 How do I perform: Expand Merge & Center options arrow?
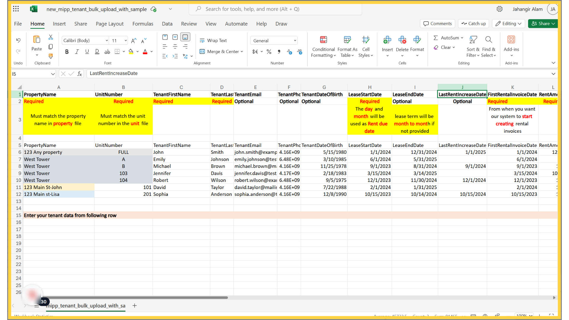pyautogui.click(x=242, y=52)
